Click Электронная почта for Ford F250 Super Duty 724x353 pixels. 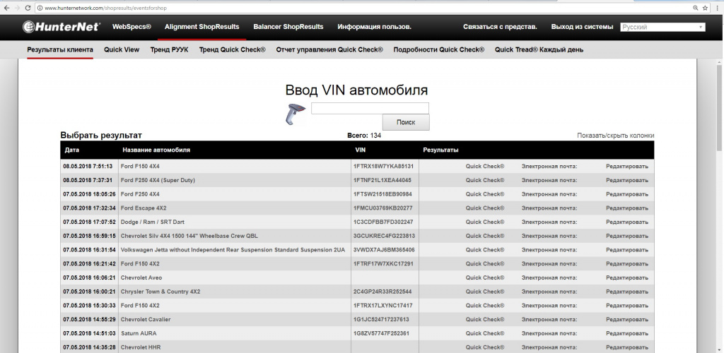[549, 180]
